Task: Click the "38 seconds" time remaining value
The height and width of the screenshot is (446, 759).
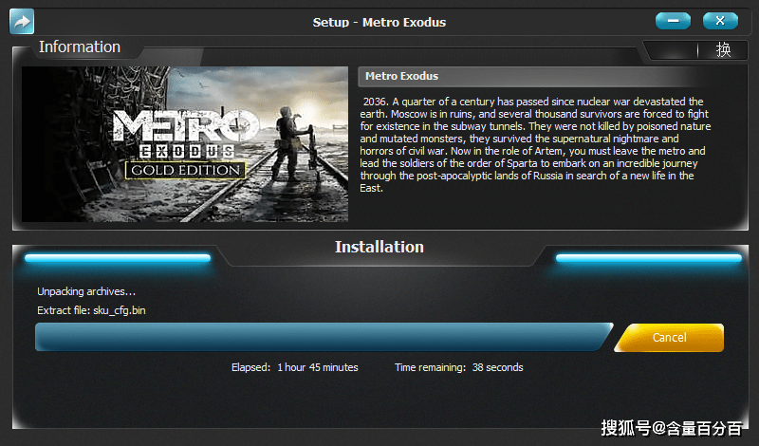Action: coord(497,367)
